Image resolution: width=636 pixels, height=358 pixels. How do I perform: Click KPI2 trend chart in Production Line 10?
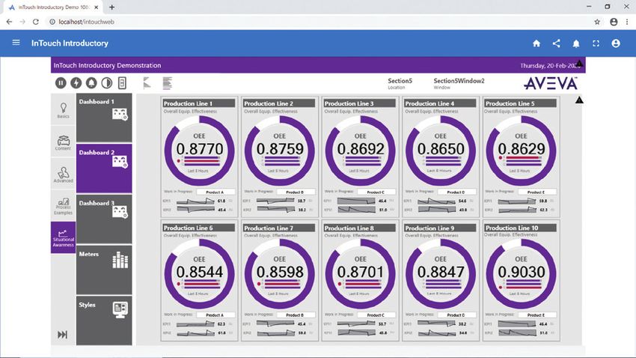517,333
